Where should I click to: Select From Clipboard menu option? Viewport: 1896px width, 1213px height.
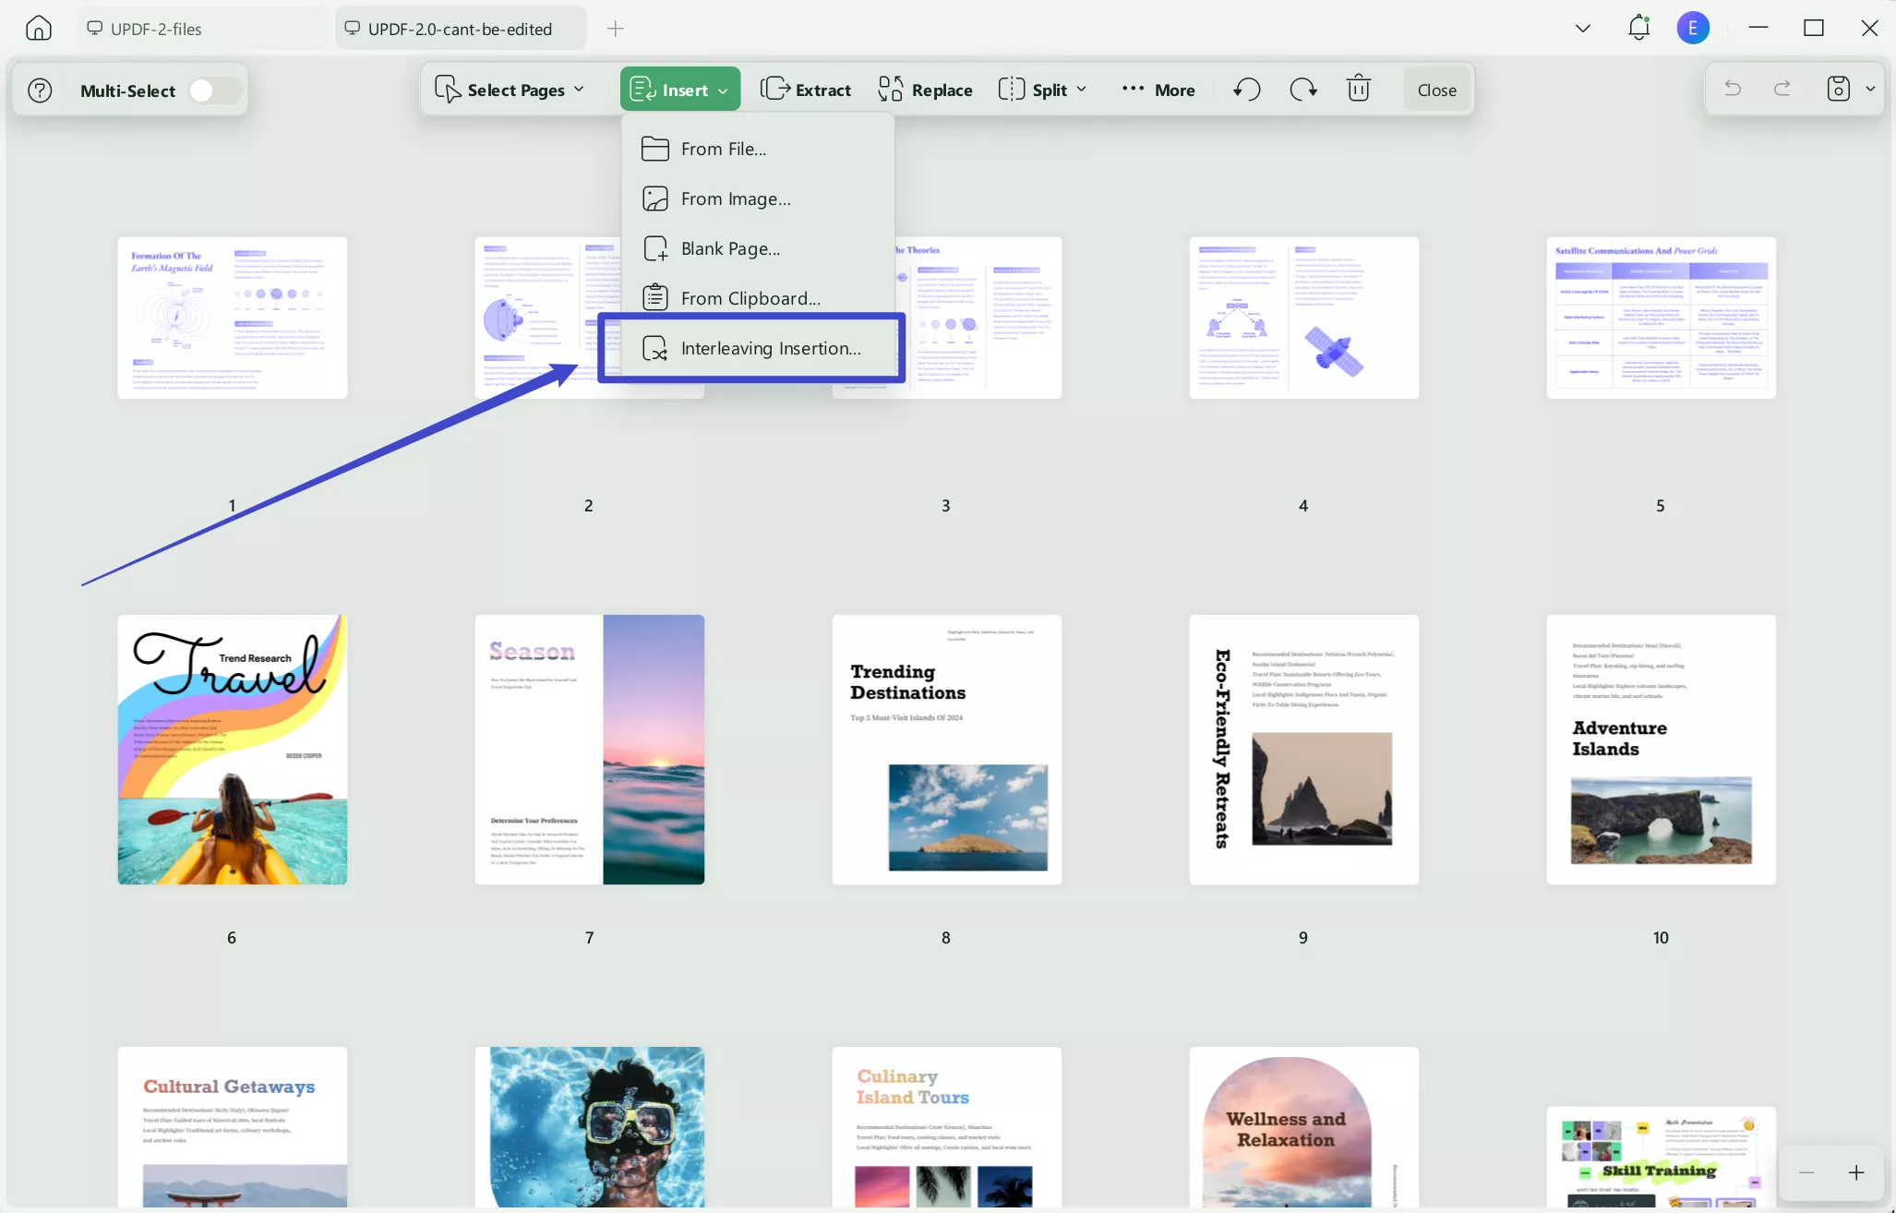tap(750, 298)
